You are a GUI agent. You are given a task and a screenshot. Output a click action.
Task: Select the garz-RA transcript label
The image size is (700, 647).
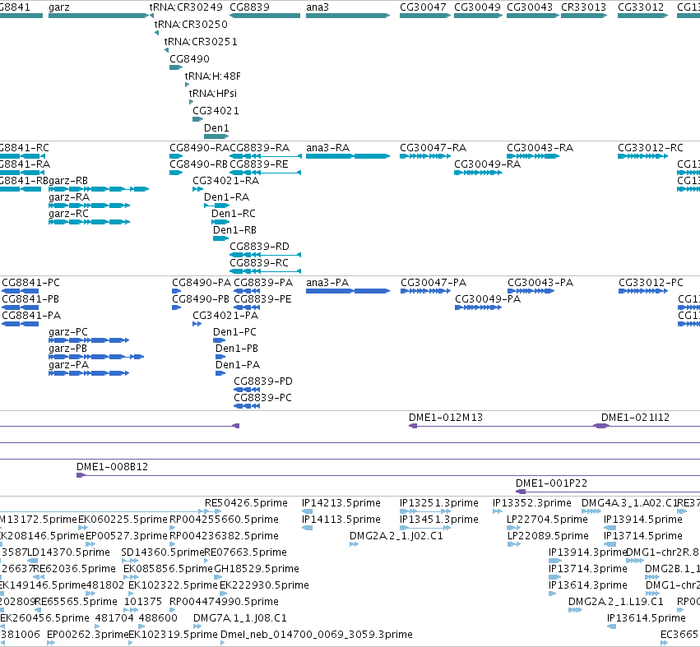point(69,197)
